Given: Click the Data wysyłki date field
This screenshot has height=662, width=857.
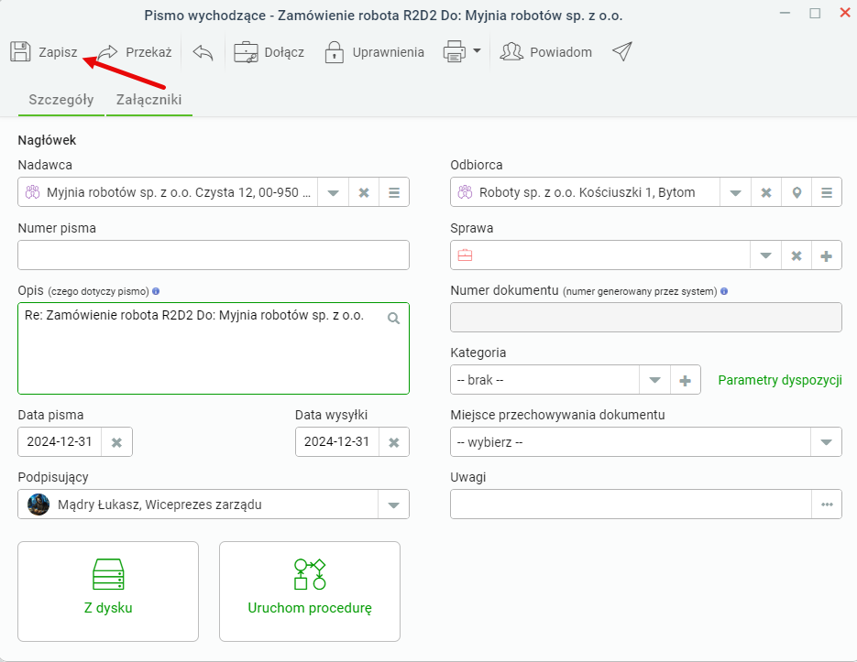Looking at the screenshot, I should (336, 442).
